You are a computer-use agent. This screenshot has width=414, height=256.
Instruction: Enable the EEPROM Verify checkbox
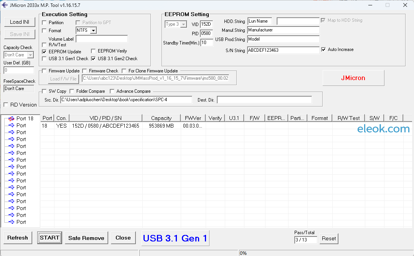pos(93,51)
